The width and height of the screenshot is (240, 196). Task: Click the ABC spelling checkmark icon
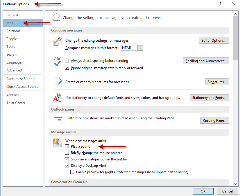point(58,62)
